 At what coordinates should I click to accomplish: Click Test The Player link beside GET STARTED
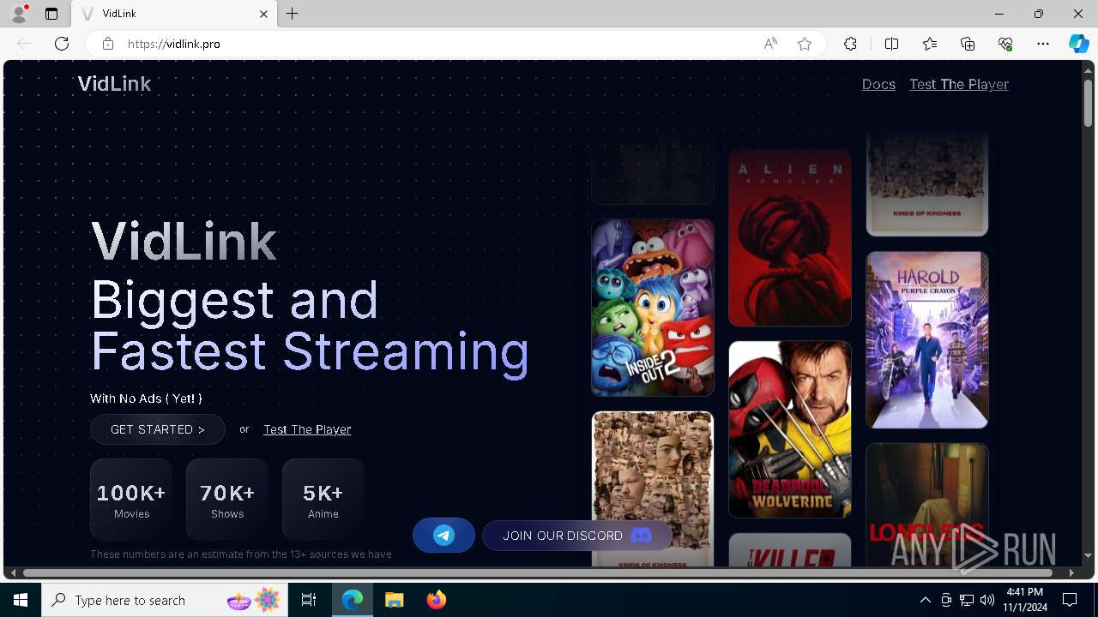[x=307, y=429]
